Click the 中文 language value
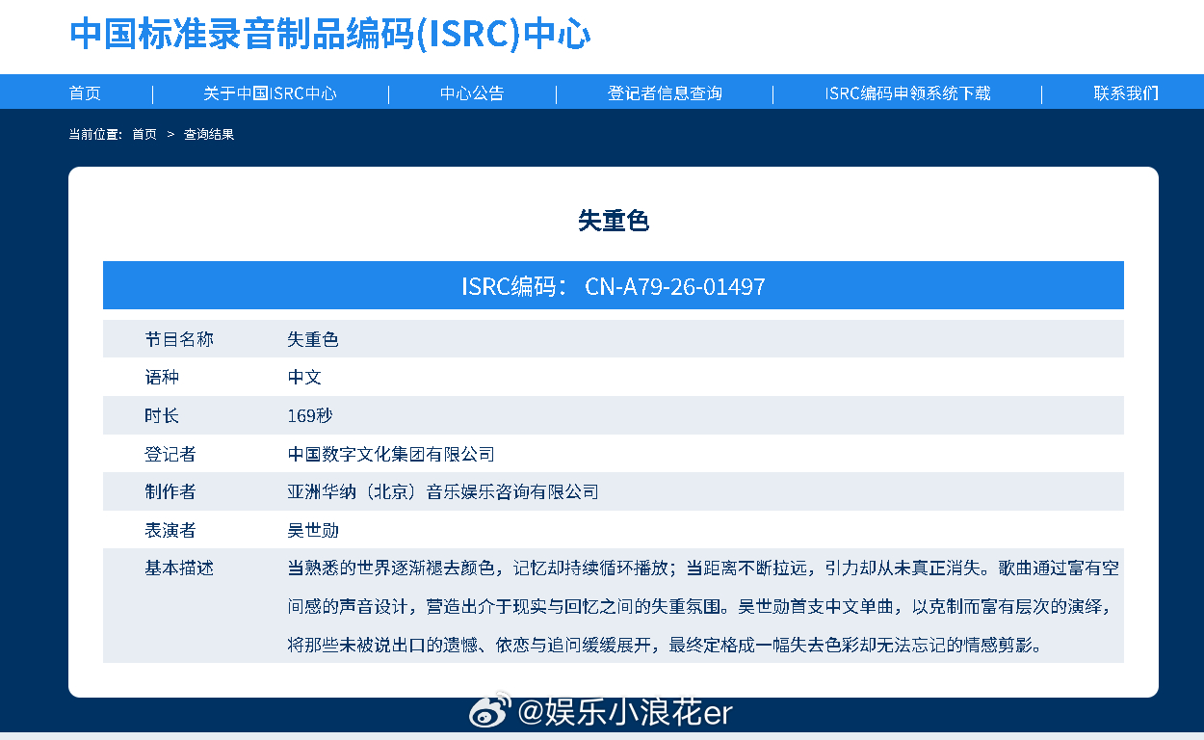Image resolution: width=1204 pixels, height=740 pixels. (x=304, y=378)
